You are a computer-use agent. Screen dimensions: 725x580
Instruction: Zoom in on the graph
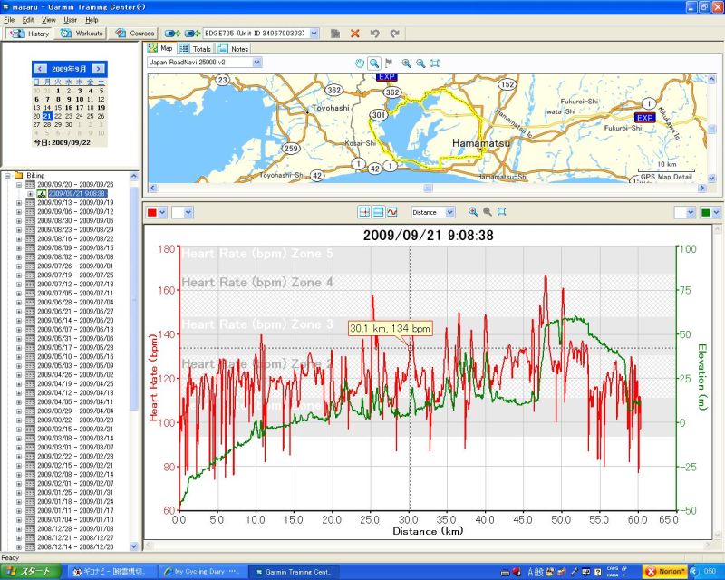coord(472,212)
